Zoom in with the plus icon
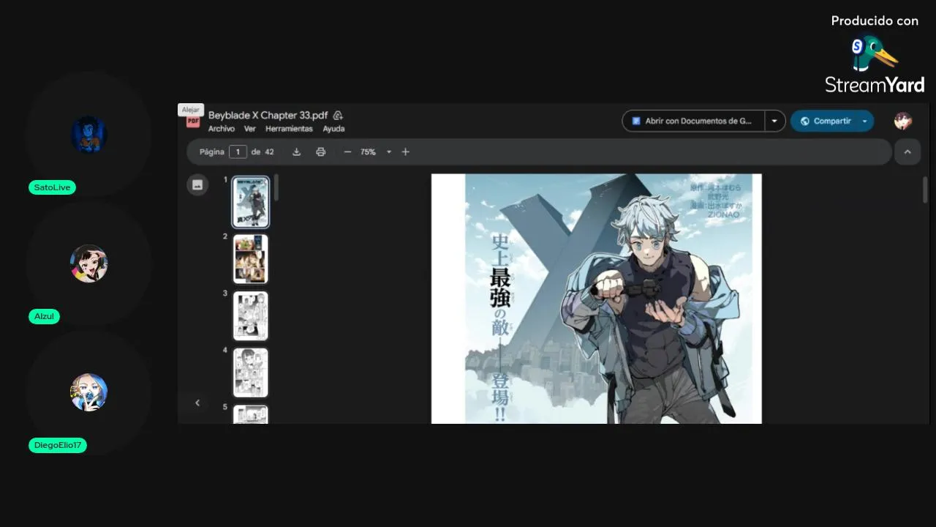This screenshot has width=936, height=527. click(x=405, y=152)
